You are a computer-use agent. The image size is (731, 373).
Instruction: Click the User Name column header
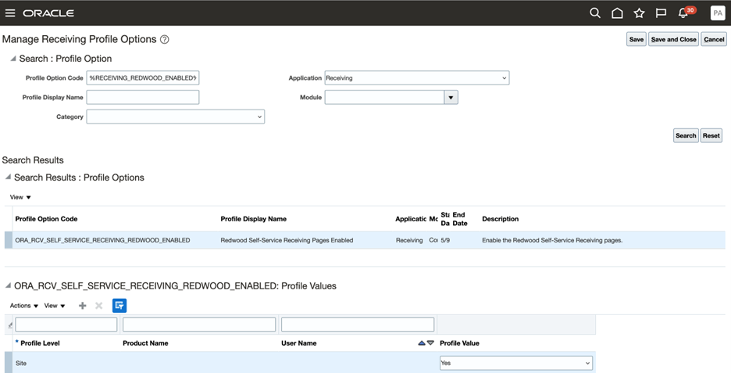click(x=299, y=343)
